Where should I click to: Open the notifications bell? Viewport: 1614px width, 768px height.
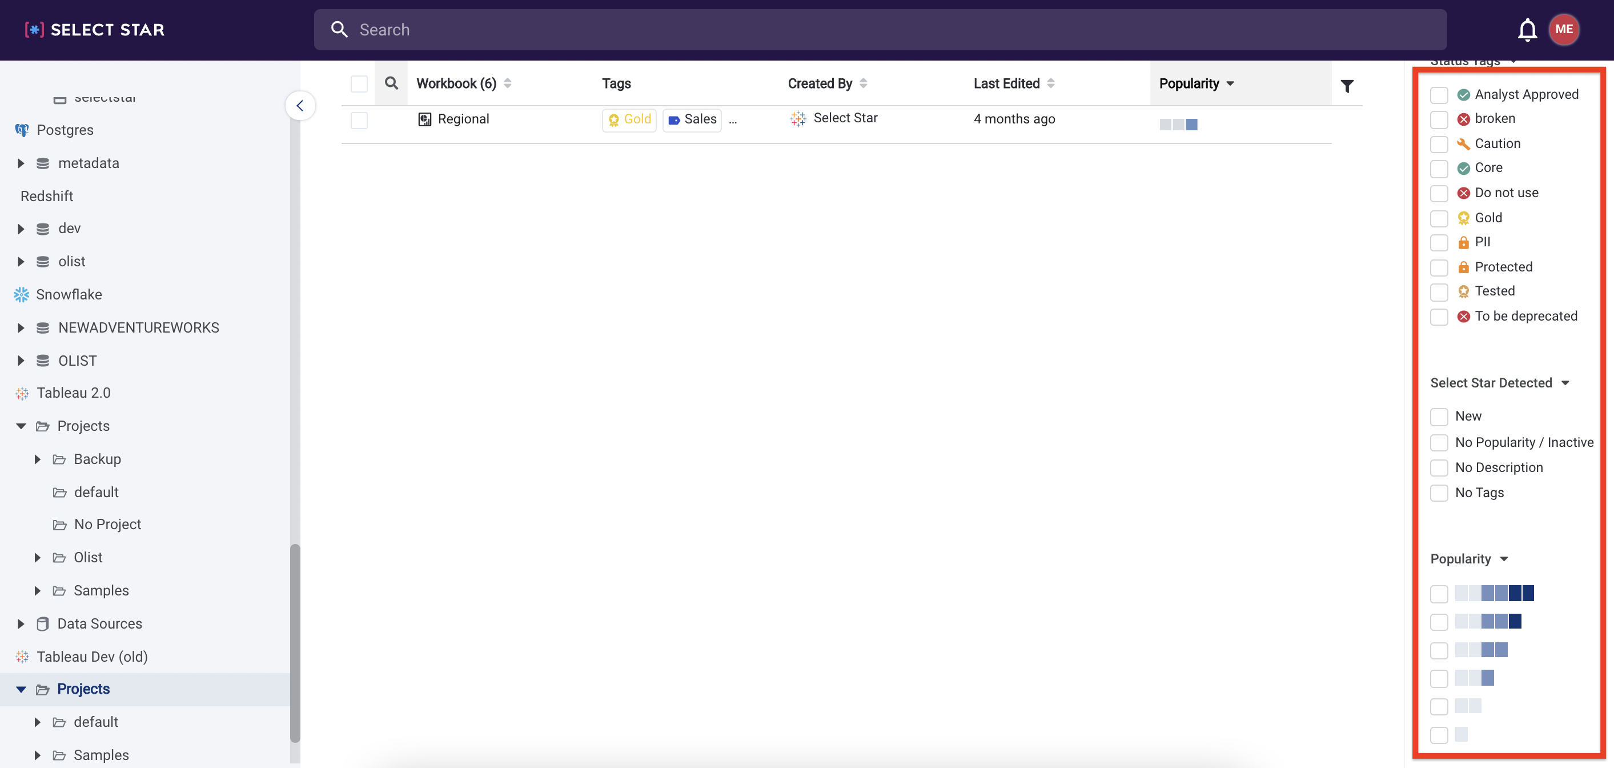[x=1528, y=30]
